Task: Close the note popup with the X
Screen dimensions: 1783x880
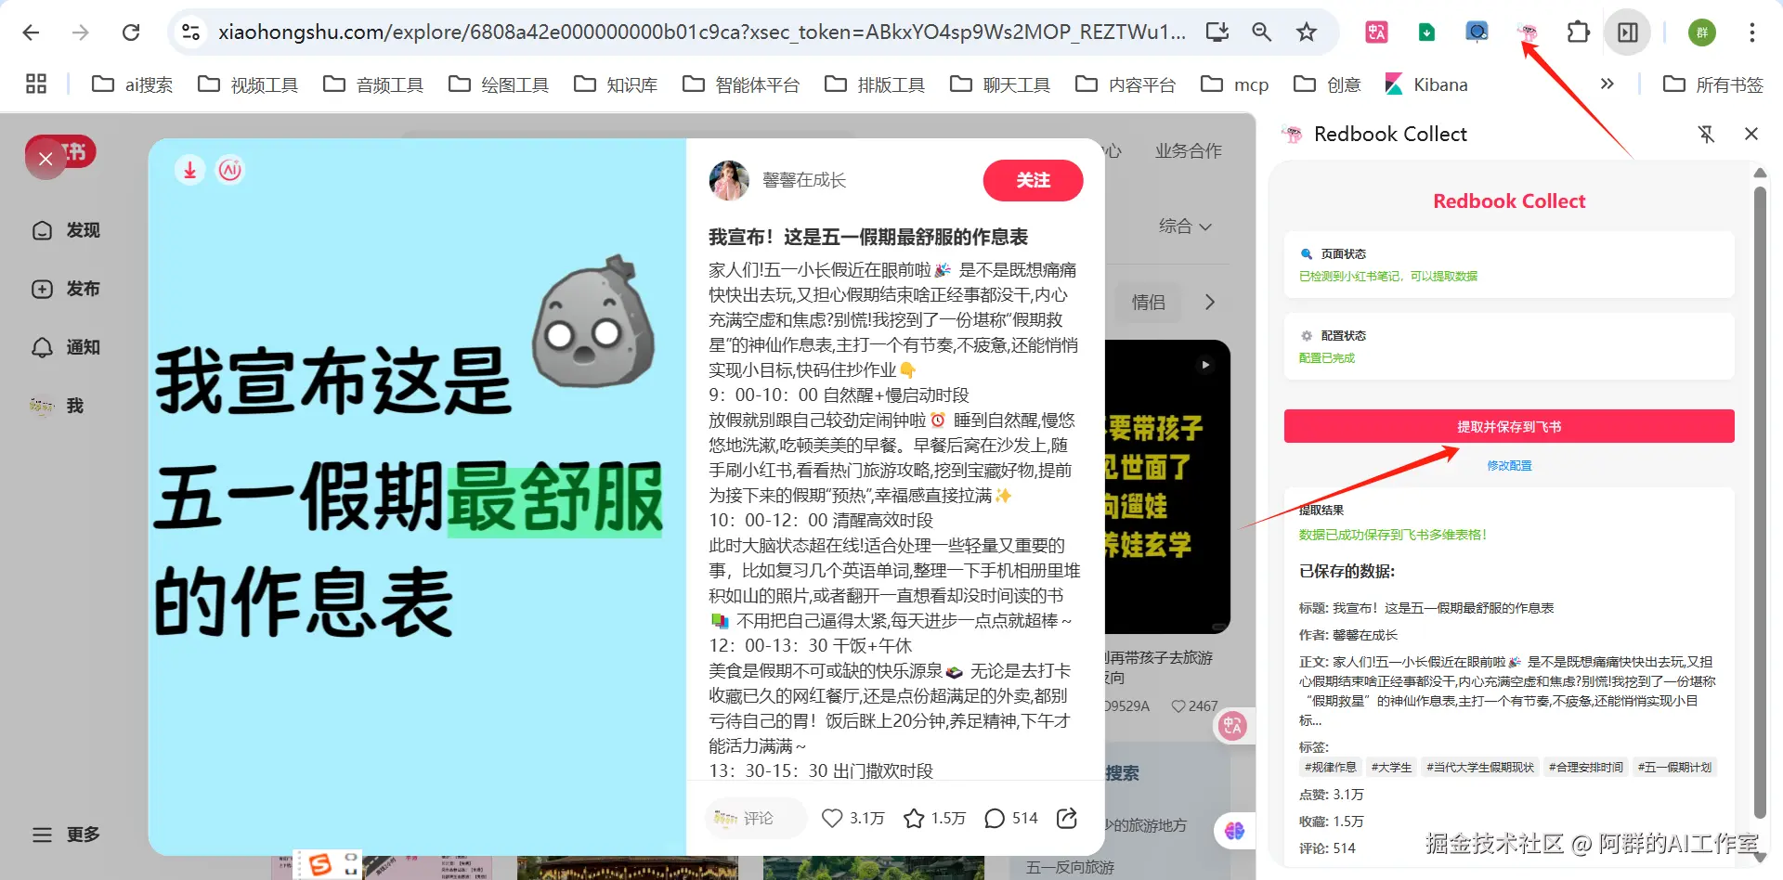Action: pos(46,159)
